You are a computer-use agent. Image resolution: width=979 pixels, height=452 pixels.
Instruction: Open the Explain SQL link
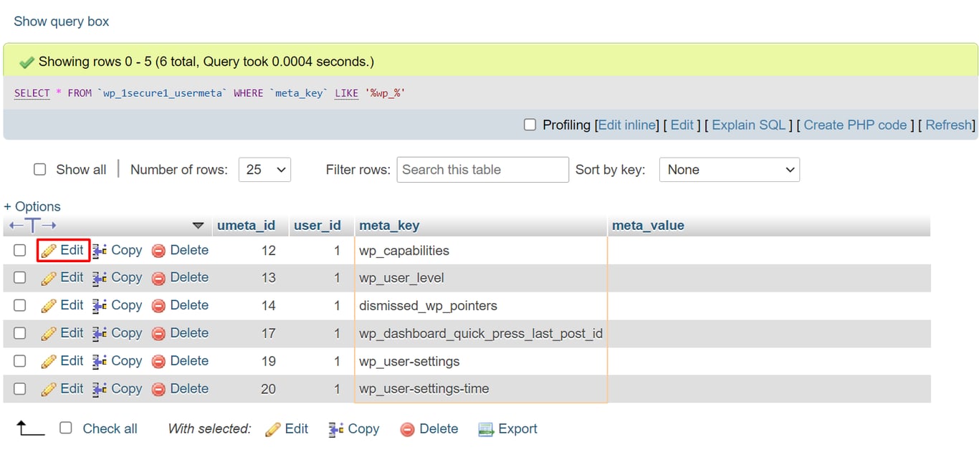coord(748,125)
